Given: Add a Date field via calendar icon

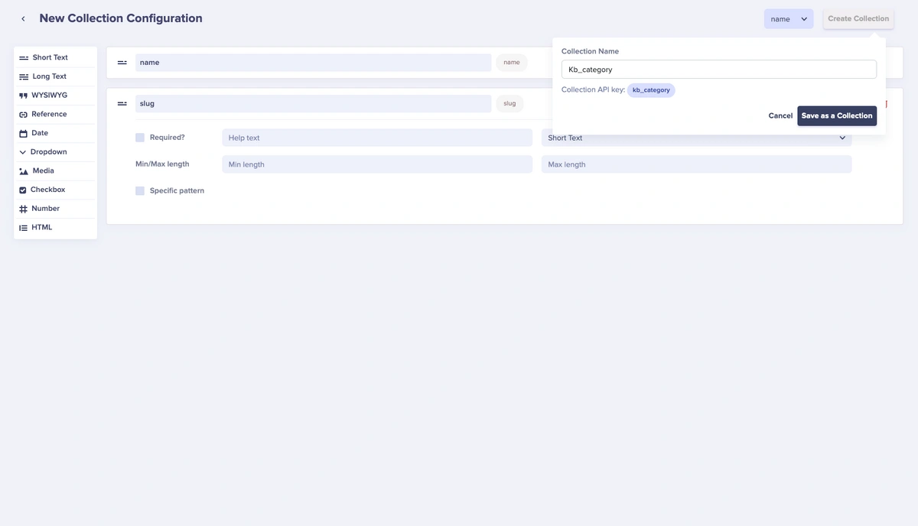Looking at the screenshot, I should click(x=23, y=133).
